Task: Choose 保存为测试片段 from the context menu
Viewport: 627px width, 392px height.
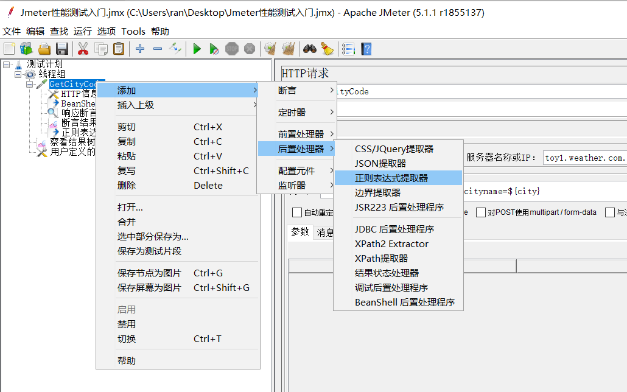Action: pos(178,251)
